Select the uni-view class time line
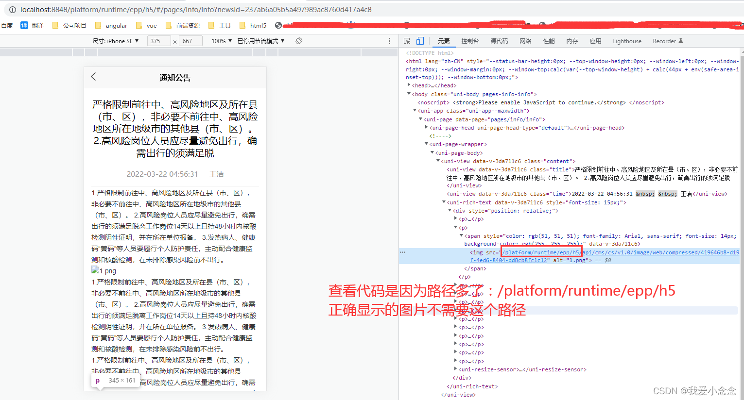744x400 pixels. [587, 194]
